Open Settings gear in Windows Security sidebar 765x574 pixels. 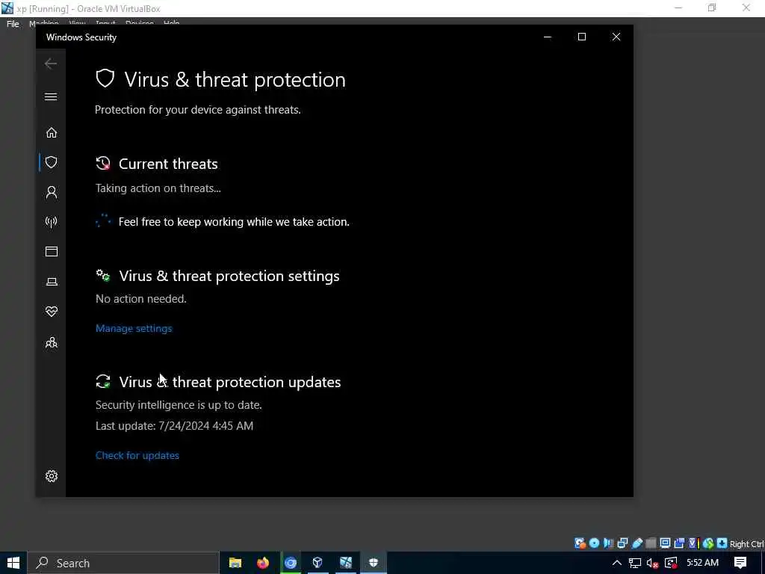pos(52,476)
